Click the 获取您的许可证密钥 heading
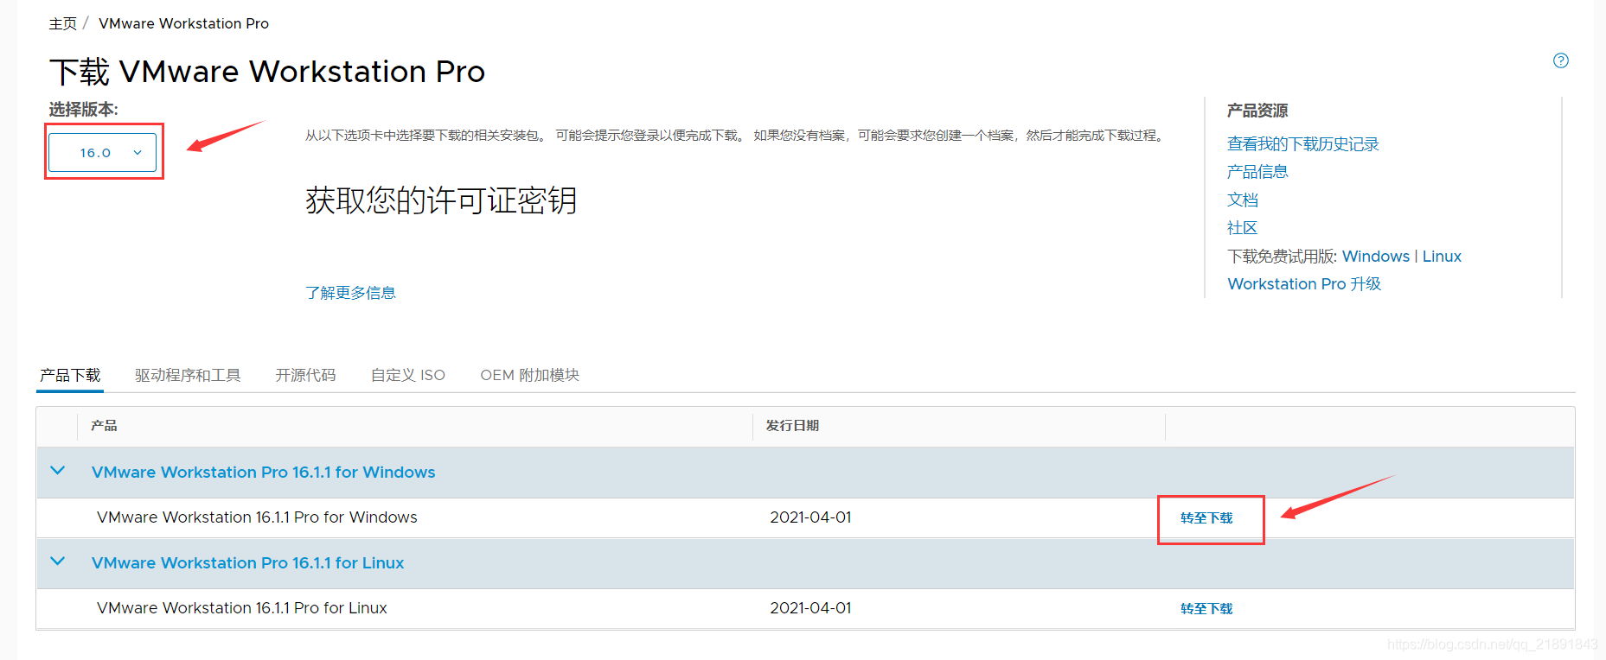 441,200
